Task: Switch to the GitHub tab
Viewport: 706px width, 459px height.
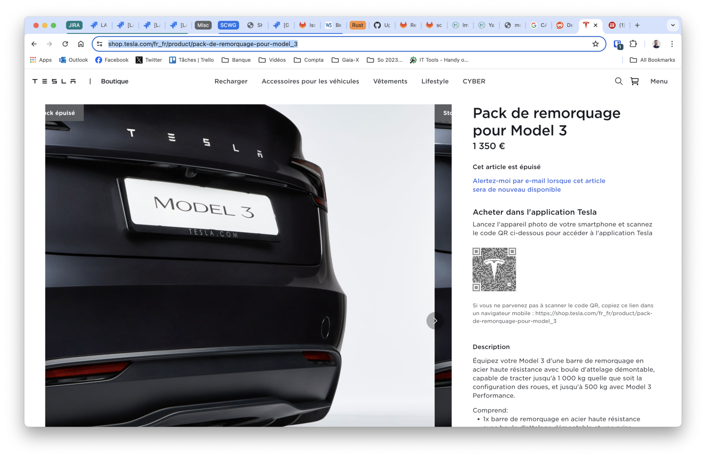Action: click(382, 25)
